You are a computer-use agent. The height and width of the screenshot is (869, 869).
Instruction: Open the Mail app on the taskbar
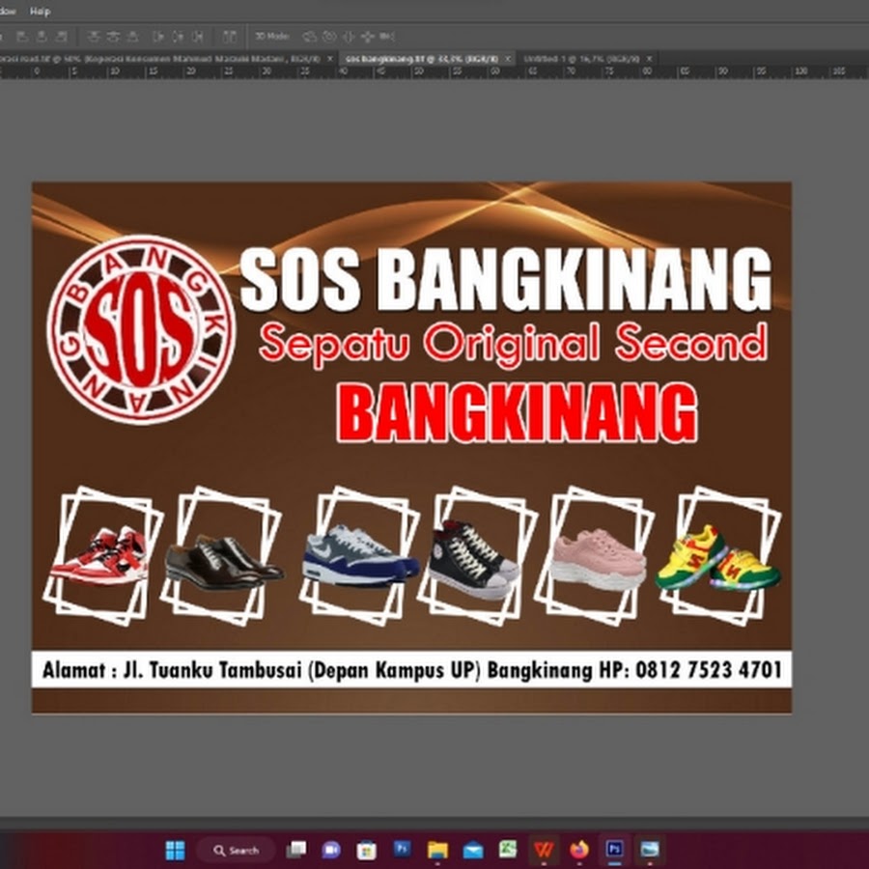[473, 850]
